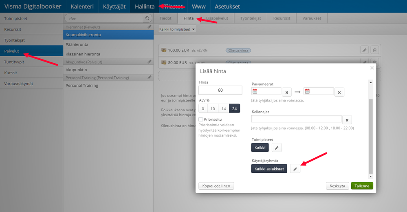The height and width of the screenshot is (212, 407).
Task: Open Resurssit in the sidebar
Action: pos(31,29)
